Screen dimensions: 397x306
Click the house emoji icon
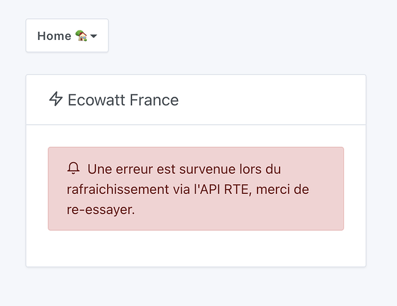click(x=81, y=36)
